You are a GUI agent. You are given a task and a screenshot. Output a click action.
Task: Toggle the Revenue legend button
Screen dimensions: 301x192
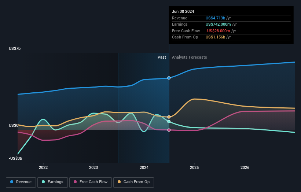click(21, 182)
